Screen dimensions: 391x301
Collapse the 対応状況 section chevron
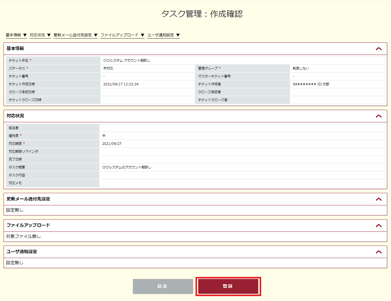[379, 116]
